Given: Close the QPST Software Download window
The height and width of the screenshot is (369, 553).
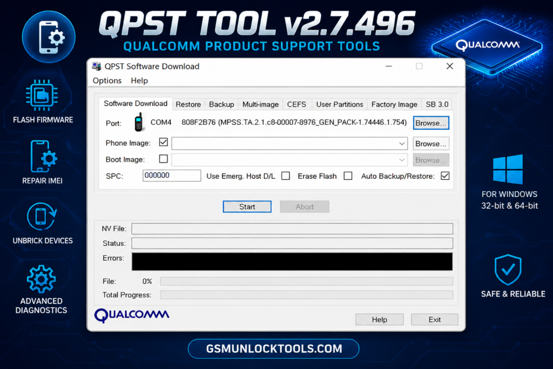Looking at the screenshot, I should pos(450,66).
